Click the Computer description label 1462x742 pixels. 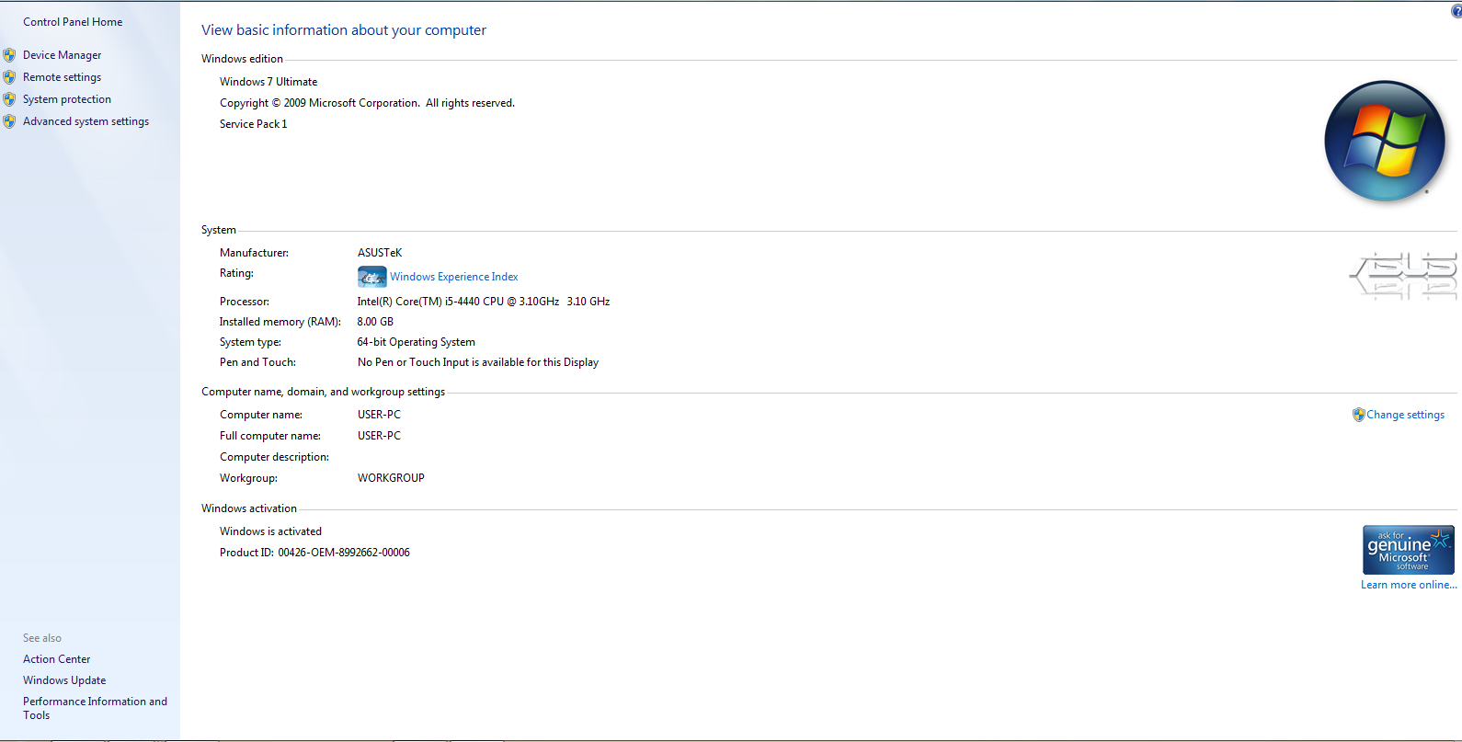tap(274, 457)
